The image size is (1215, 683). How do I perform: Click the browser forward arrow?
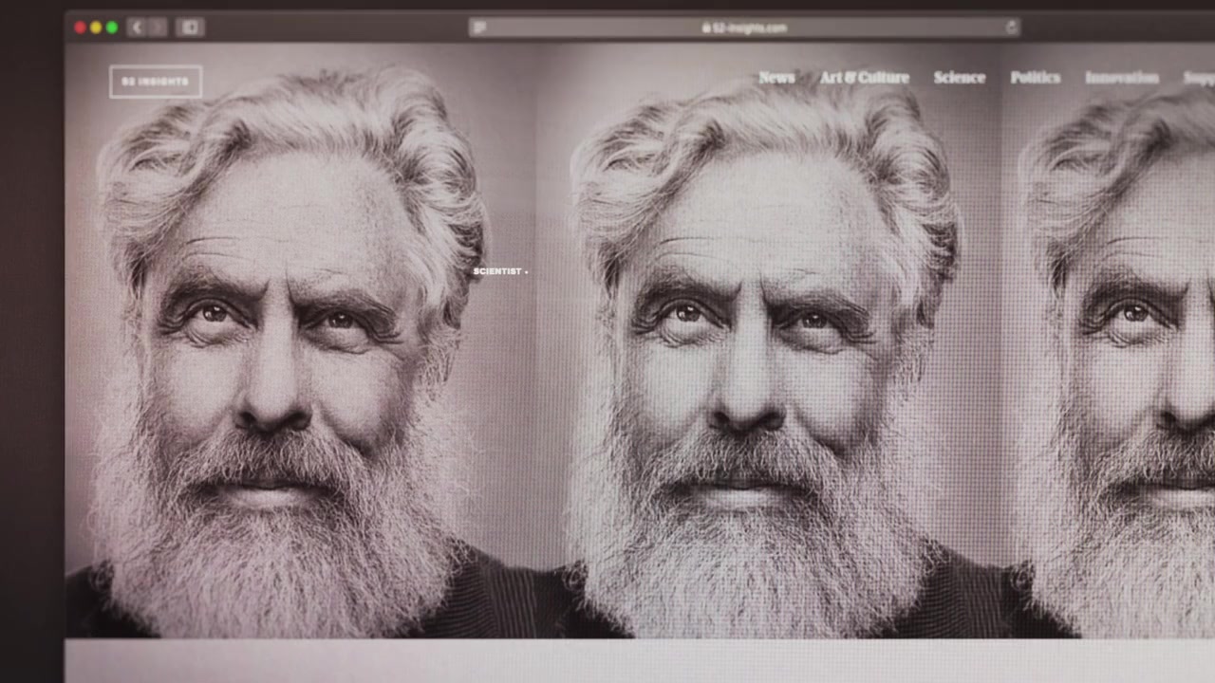157,28
